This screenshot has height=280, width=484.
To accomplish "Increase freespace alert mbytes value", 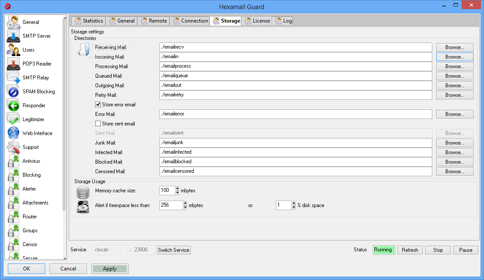I will pyautogui.click(x=185, y=203).
